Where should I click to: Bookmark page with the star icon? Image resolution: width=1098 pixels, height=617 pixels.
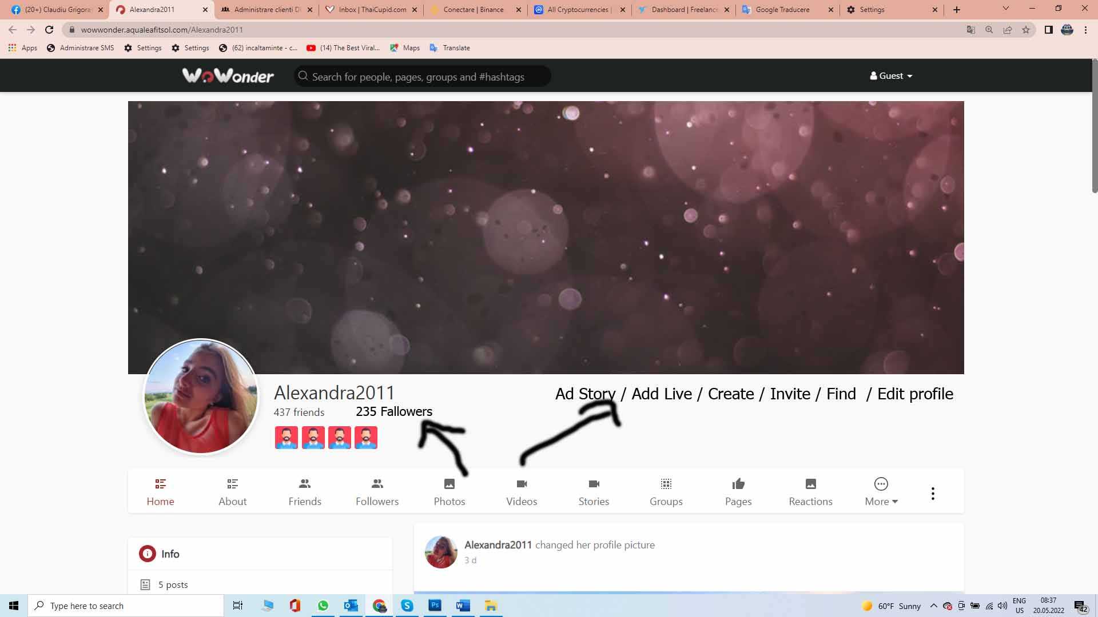pos(1026,30)
